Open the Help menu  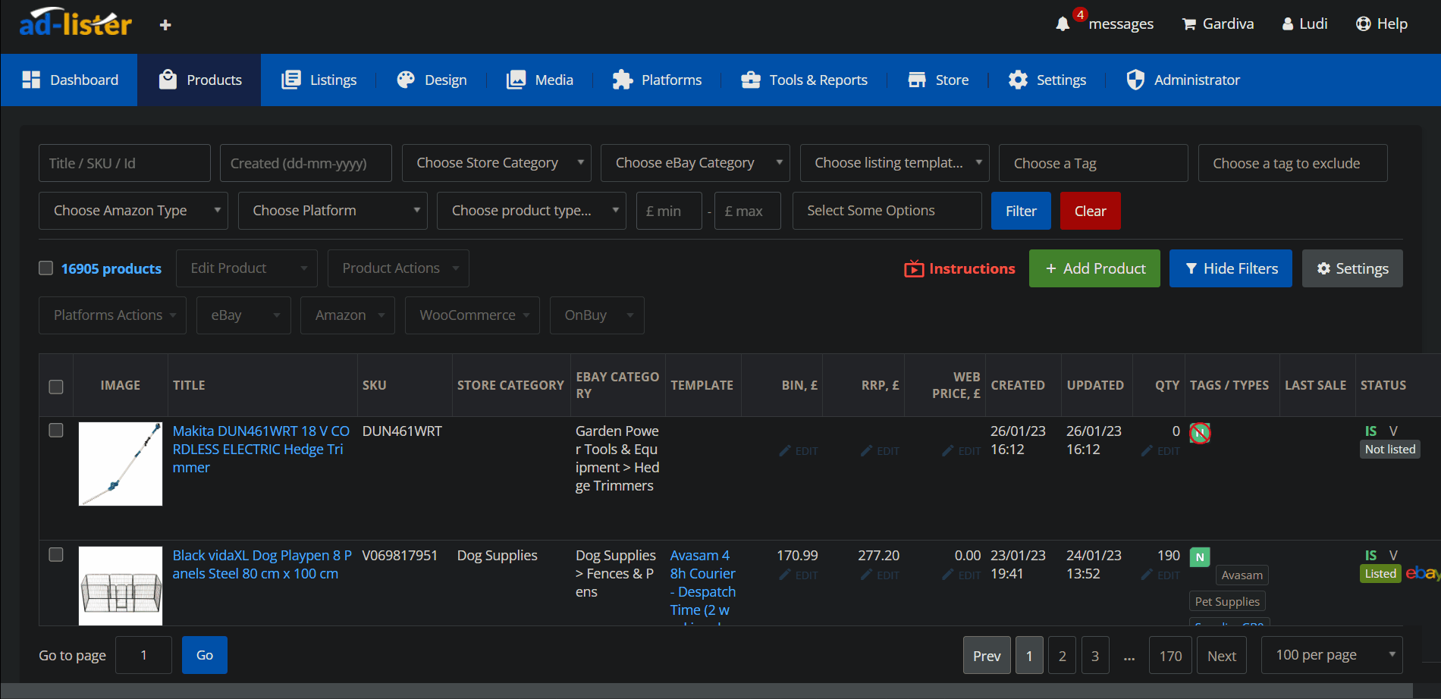click(1382, 24)
